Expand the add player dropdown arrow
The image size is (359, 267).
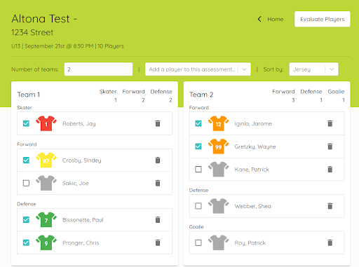point(244,69)
